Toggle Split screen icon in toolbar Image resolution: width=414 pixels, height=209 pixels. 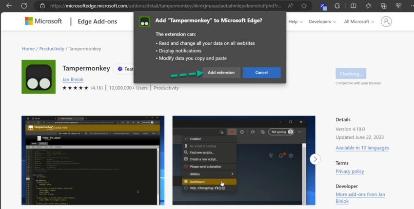click(x=353, y=6)
